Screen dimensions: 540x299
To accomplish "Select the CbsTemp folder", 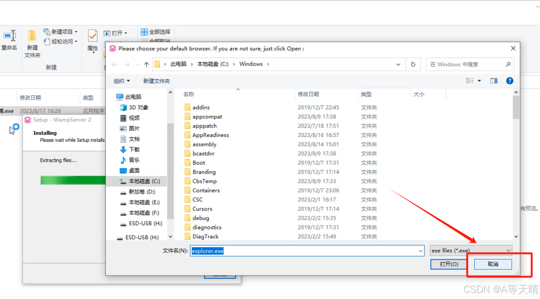I will click(205, 181).
